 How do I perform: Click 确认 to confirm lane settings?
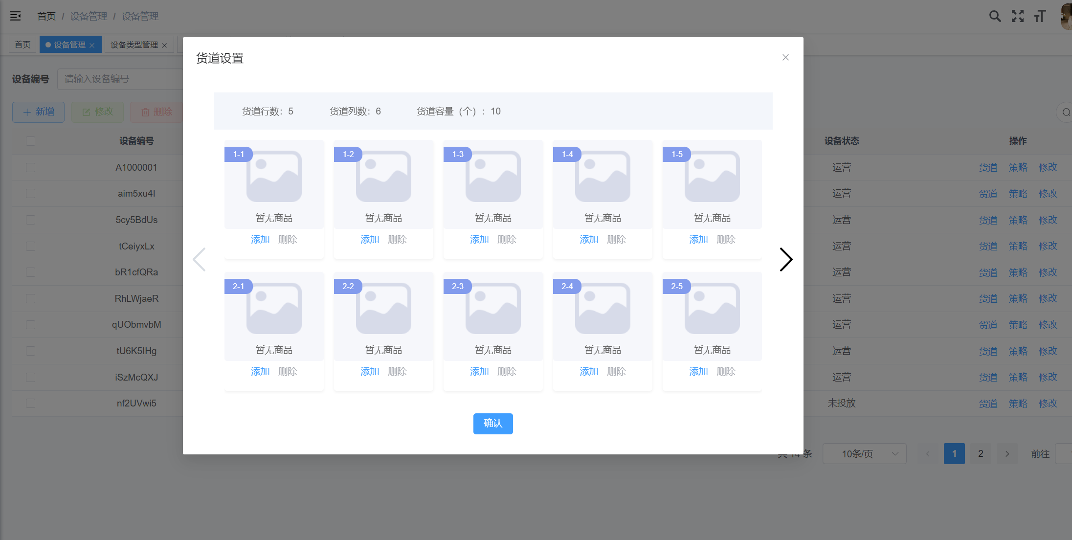[493, 424]
